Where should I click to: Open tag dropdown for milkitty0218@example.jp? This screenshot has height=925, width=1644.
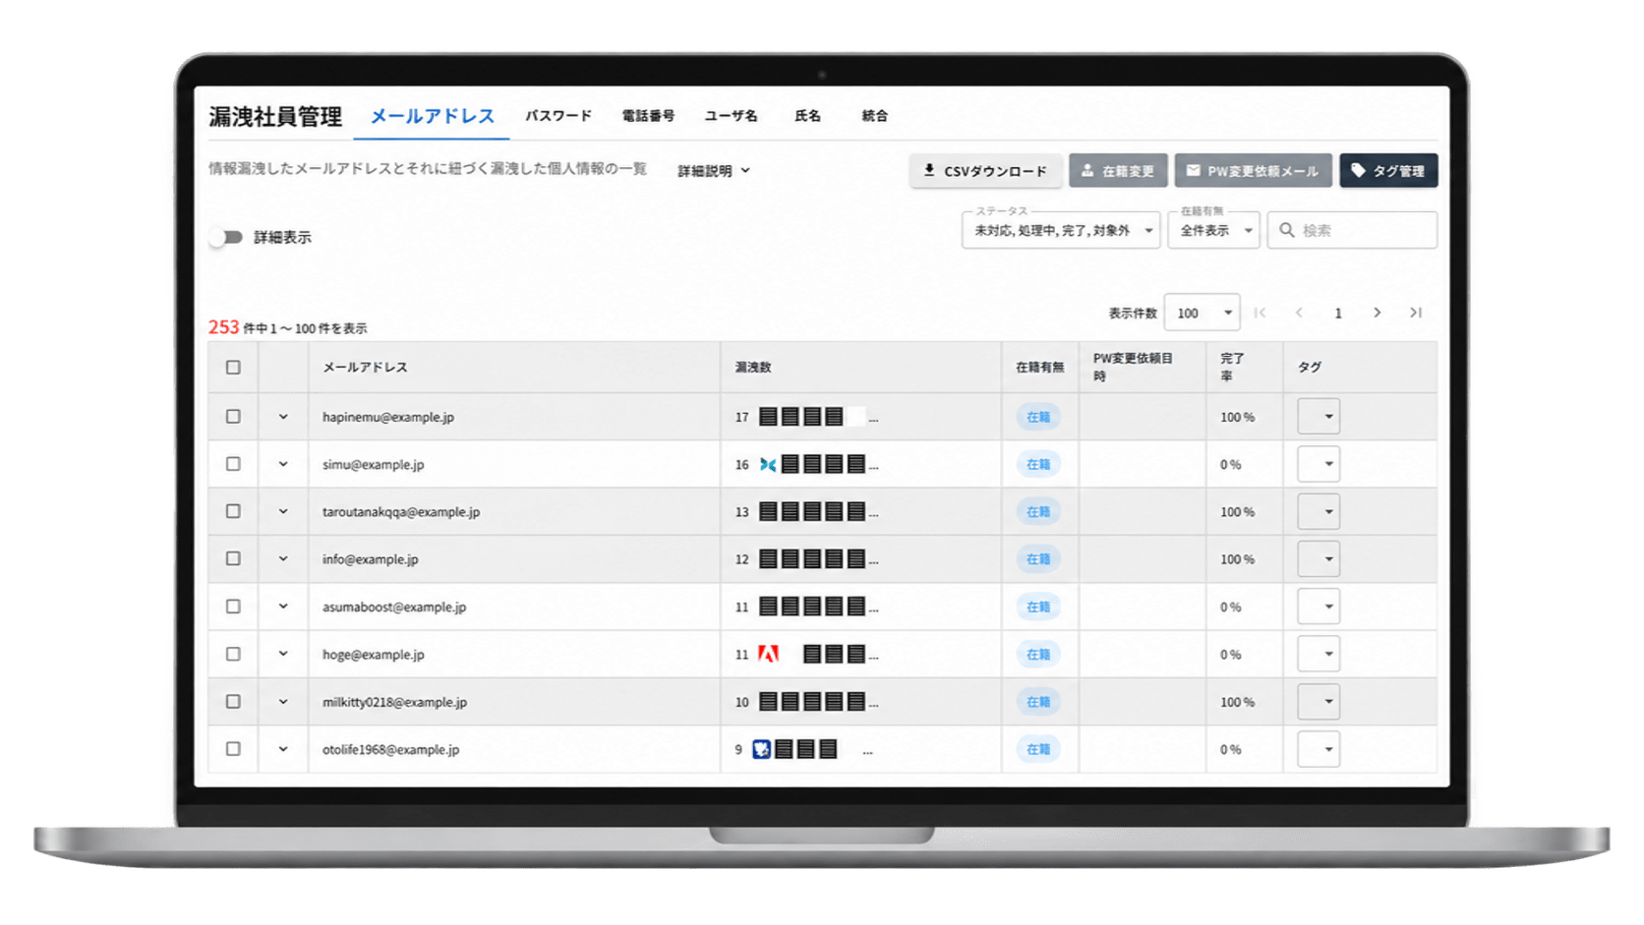[1319, 702]
